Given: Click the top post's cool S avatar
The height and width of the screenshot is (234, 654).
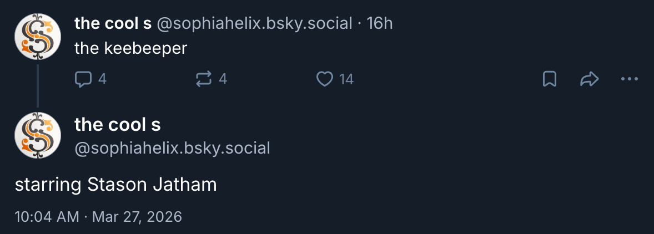Looking at the screenshot, I should pyautogui.click(x=37, y=37).
